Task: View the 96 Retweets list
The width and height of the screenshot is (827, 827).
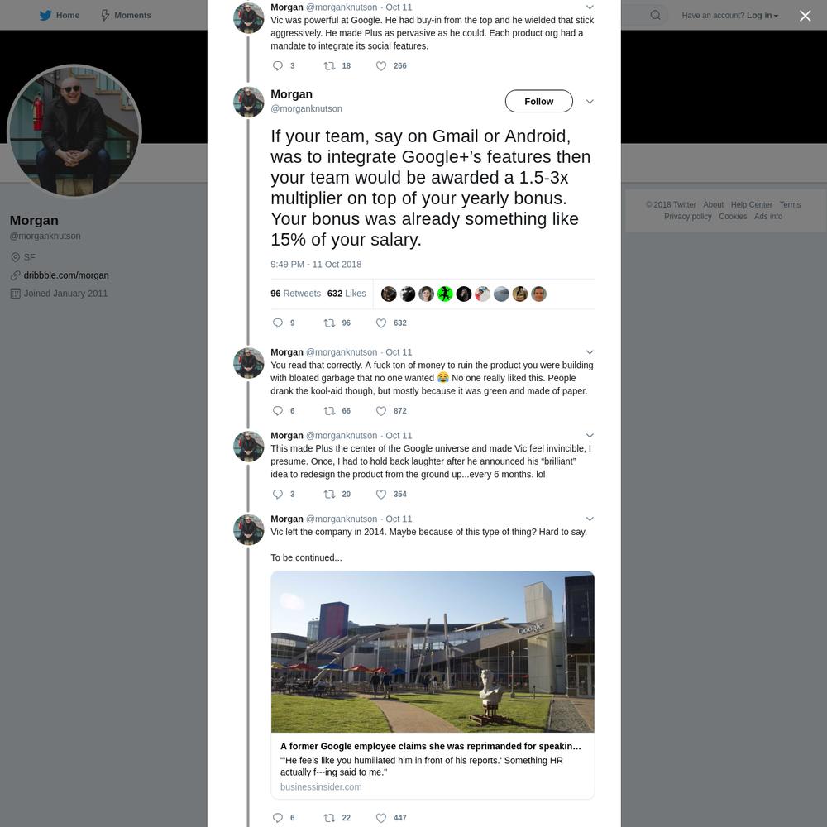Action: [x=295, y=294]
